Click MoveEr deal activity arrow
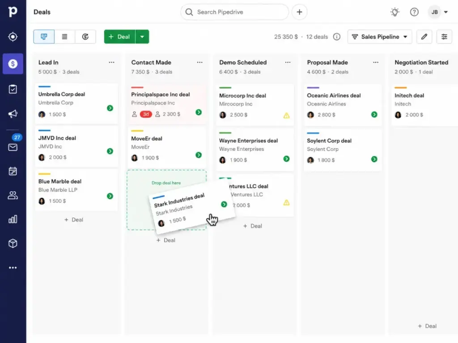 click(x=199, y=155)
